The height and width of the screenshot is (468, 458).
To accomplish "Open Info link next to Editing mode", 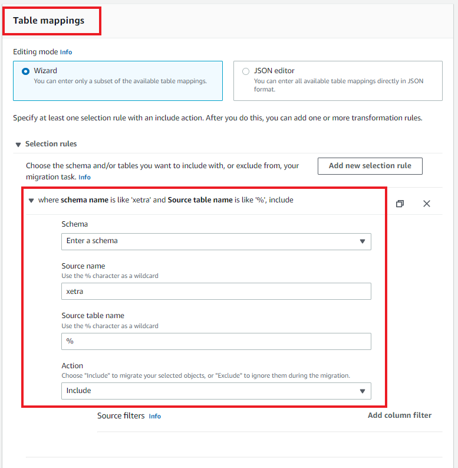I will [66, 52].
